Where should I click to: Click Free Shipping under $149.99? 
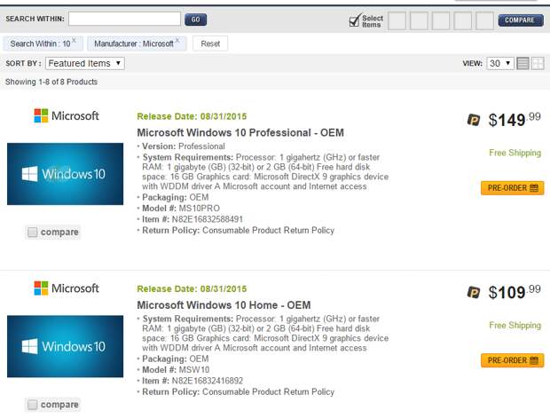click(x=515, y=153)
